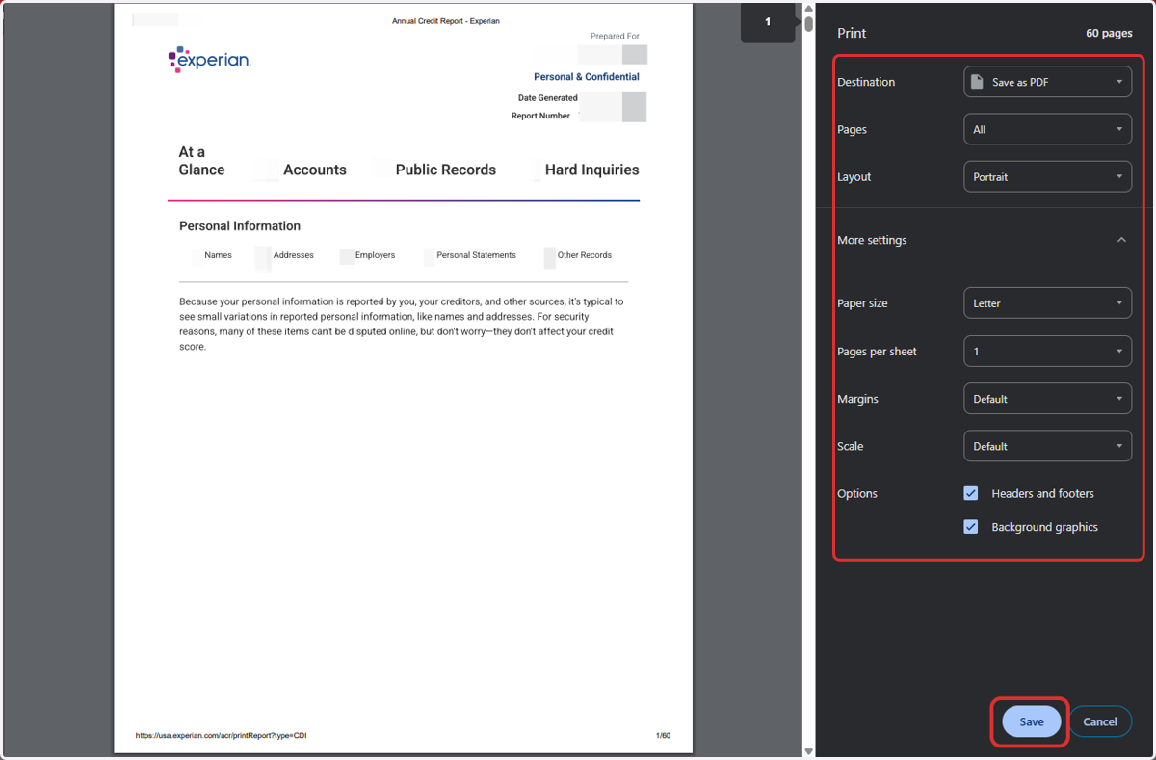The height and width of the screenshot is (760, 1156).
Task: Click the Other Records item
Action: coord(584,255)
